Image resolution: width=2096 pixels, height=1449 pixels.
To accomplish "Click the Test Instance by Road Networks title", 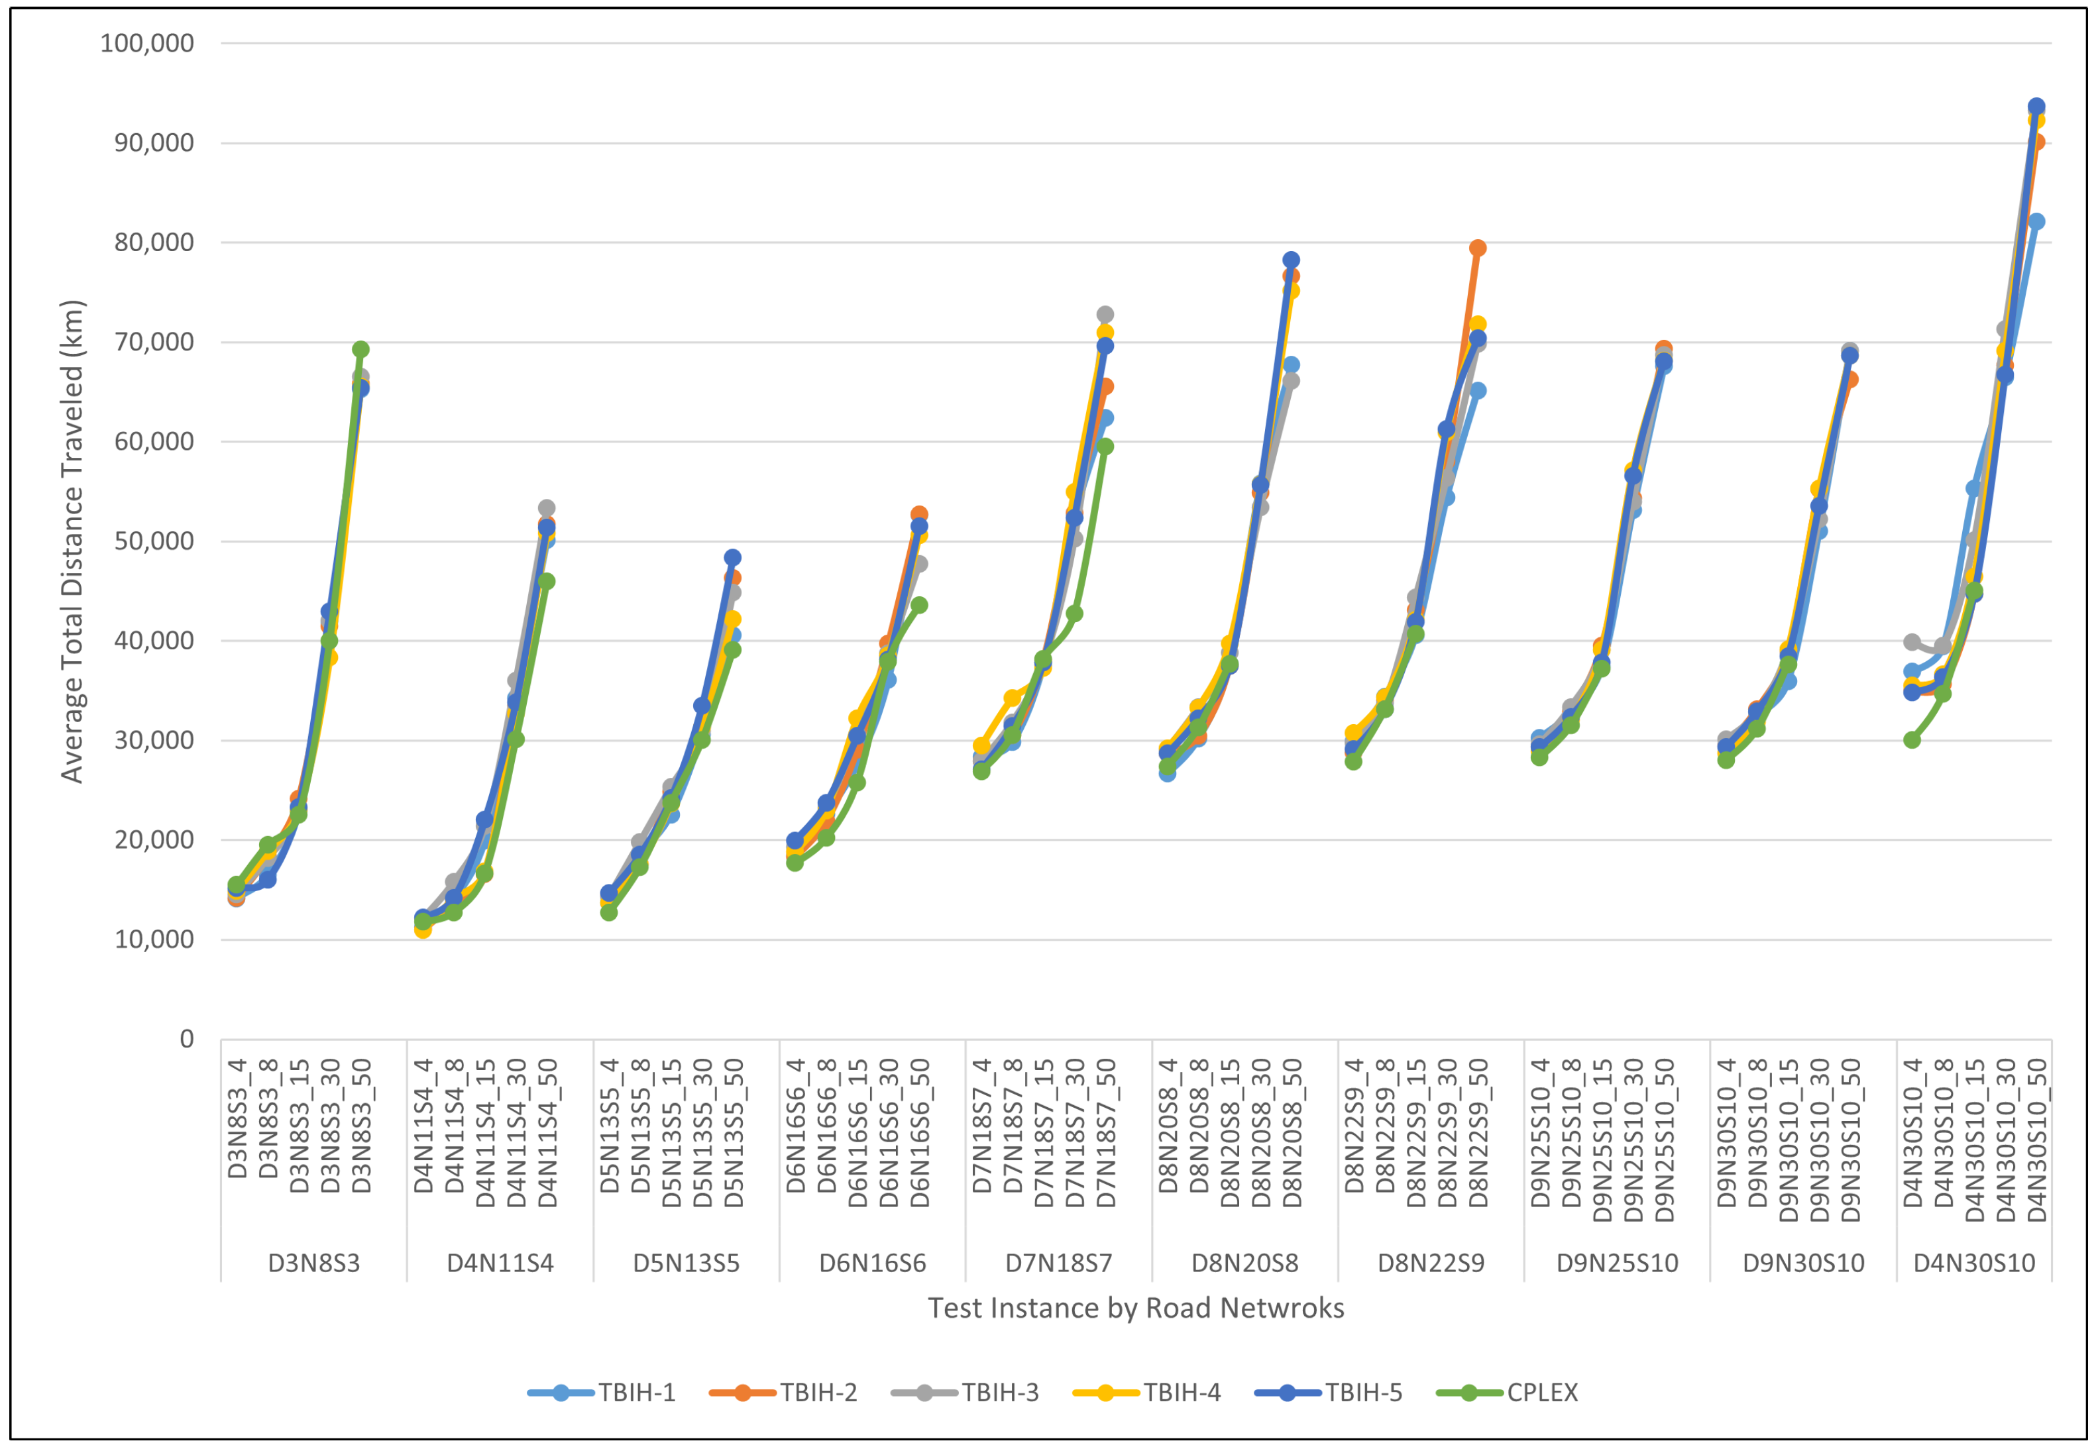I will click(x=1135, y=1309).
